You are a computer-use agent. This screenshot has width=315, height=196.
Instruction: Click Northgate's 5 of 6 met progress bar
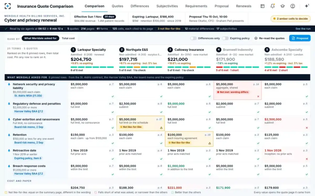coord(141,67)
